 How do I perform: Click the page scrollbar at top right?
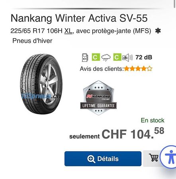click(x=175, y=3)
